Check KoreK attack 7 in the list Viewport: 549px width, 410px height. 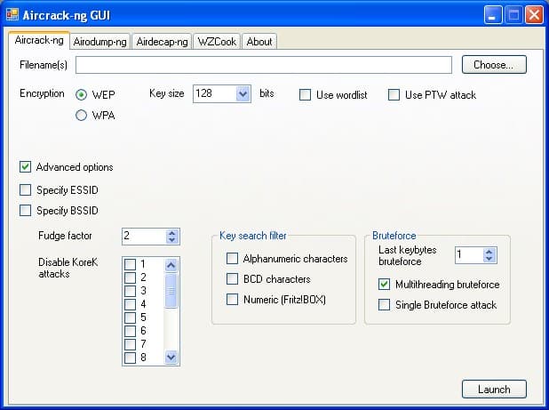point(131,344)
